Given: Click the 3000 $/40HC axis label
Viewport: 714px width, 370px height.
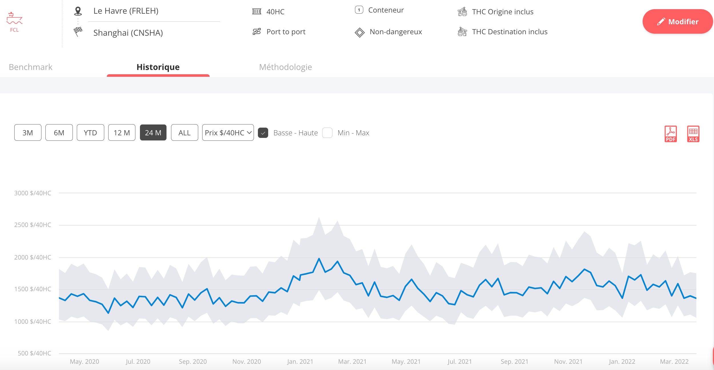Looking at the screenshot, I should (x=33, y=193).
